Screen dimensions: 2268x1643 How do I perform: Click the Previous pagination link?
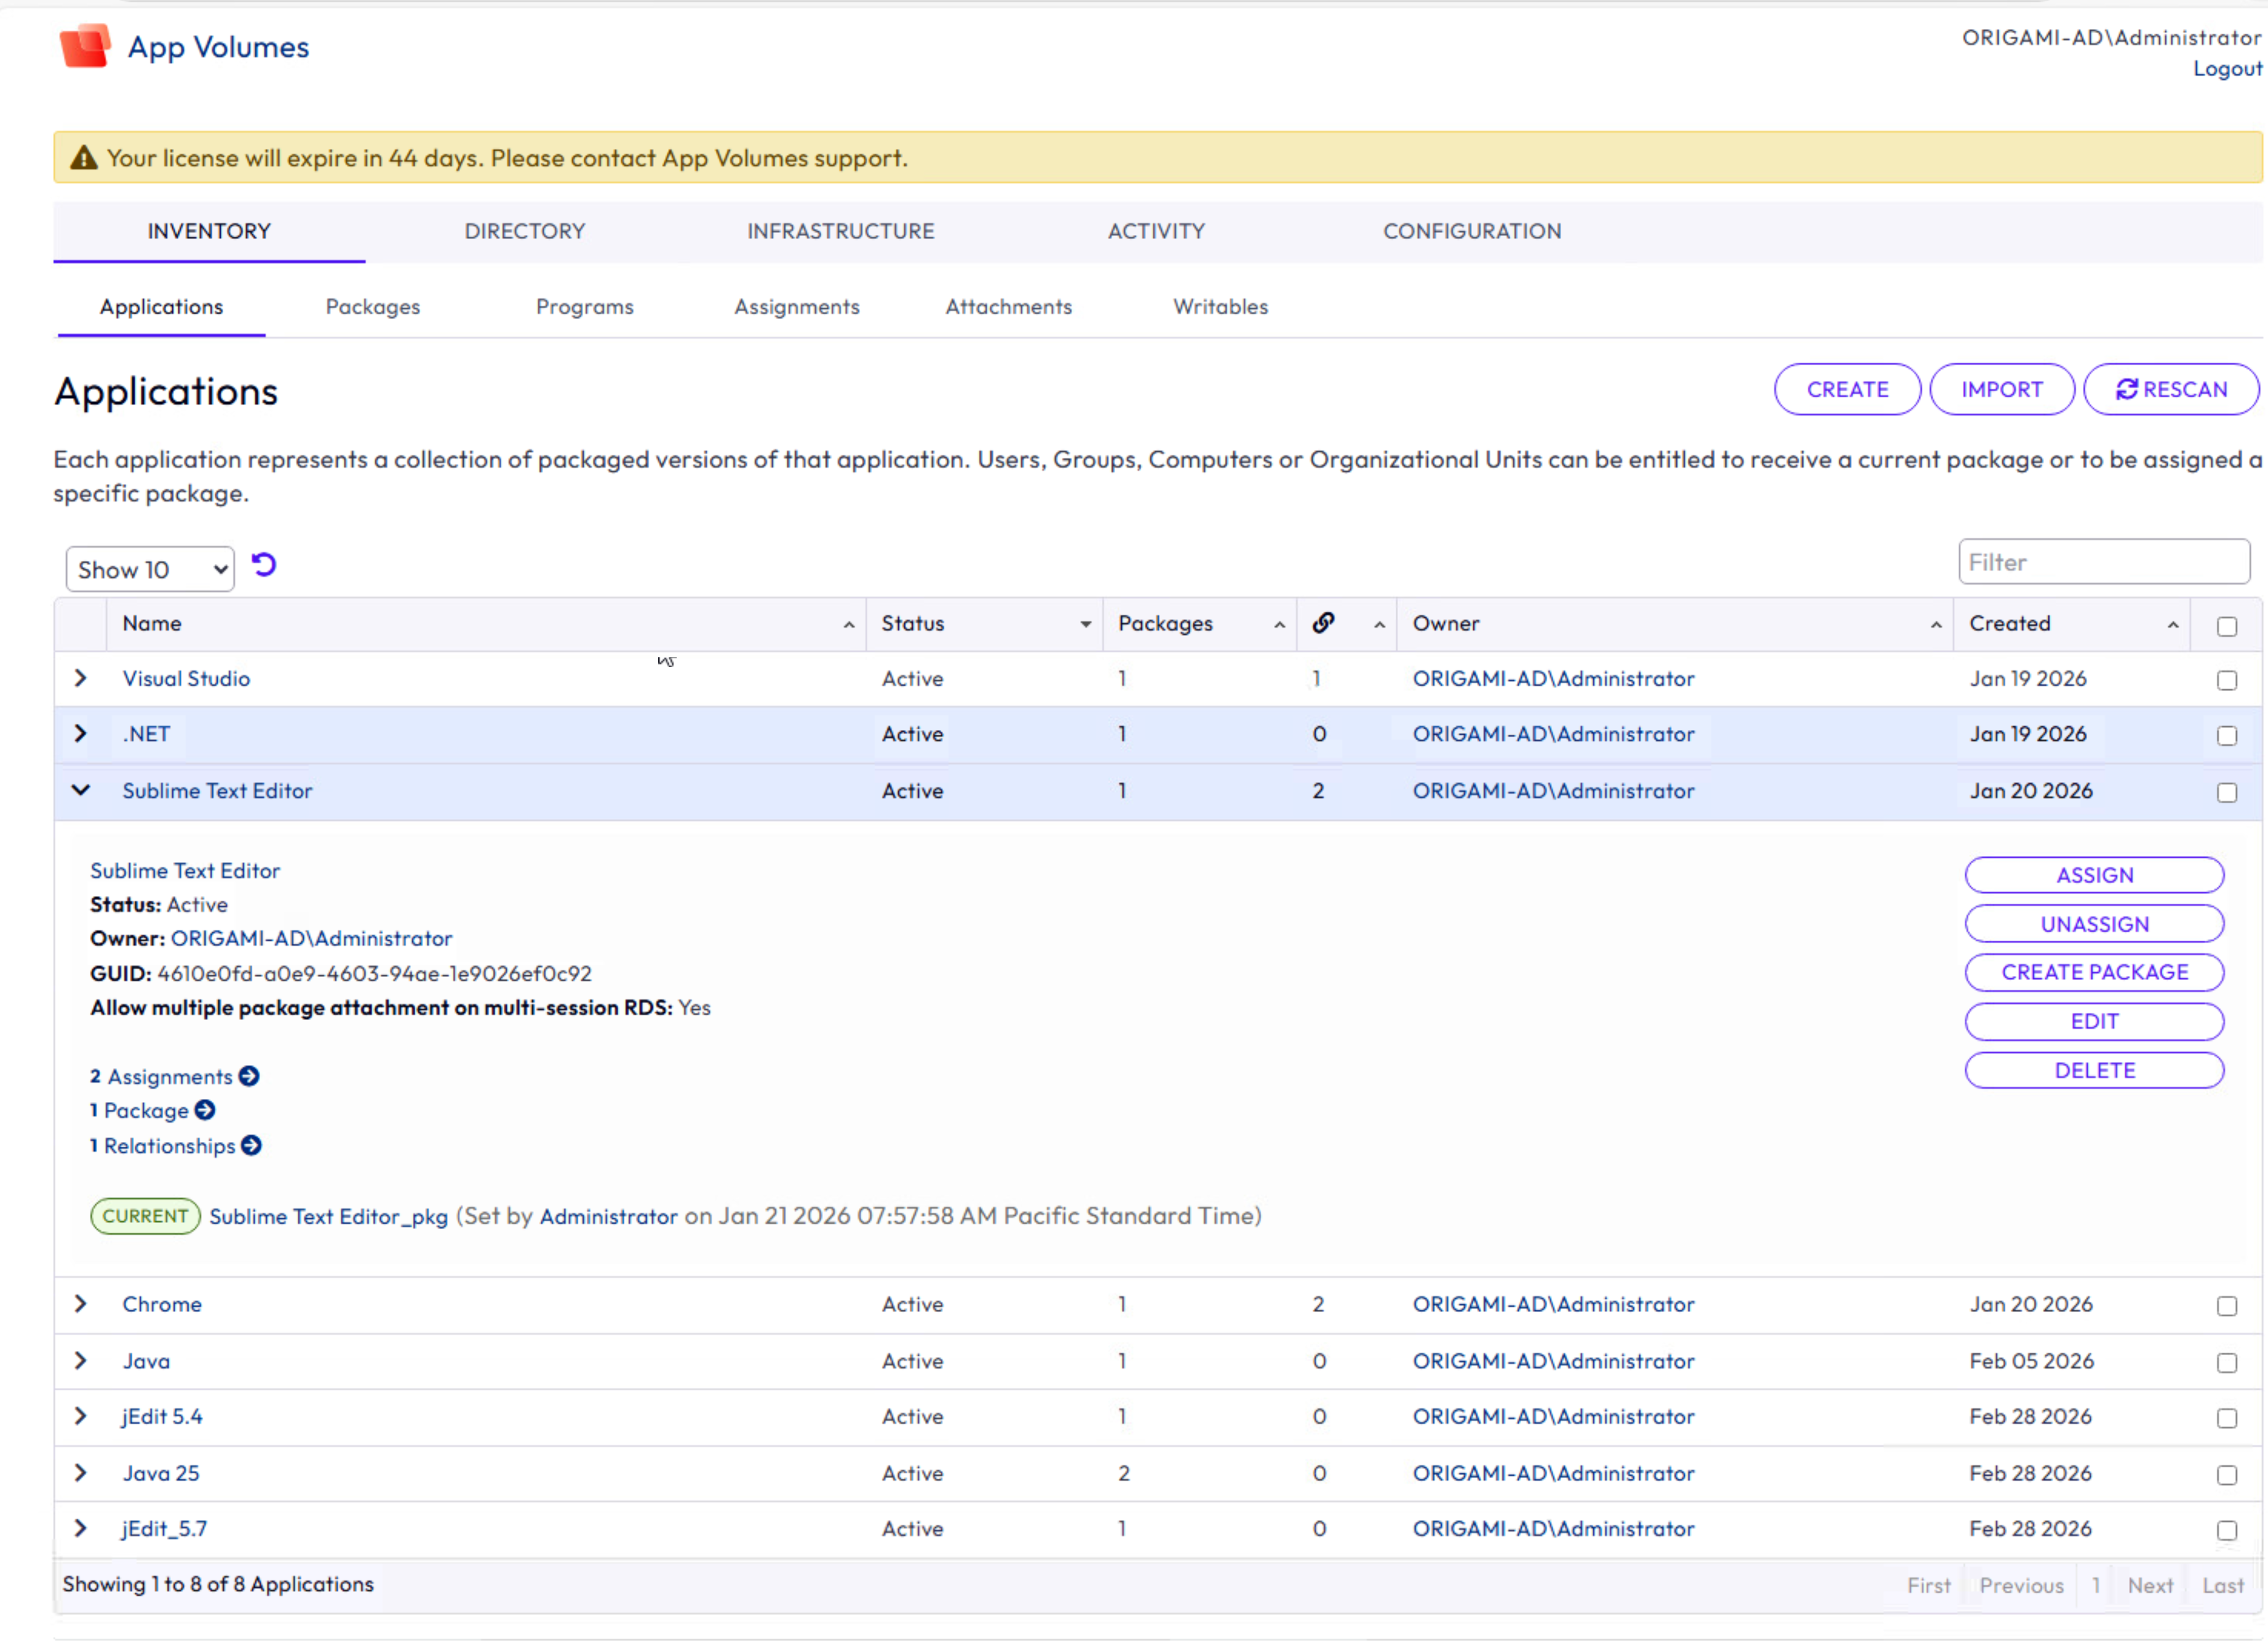coord(2021,1586)
